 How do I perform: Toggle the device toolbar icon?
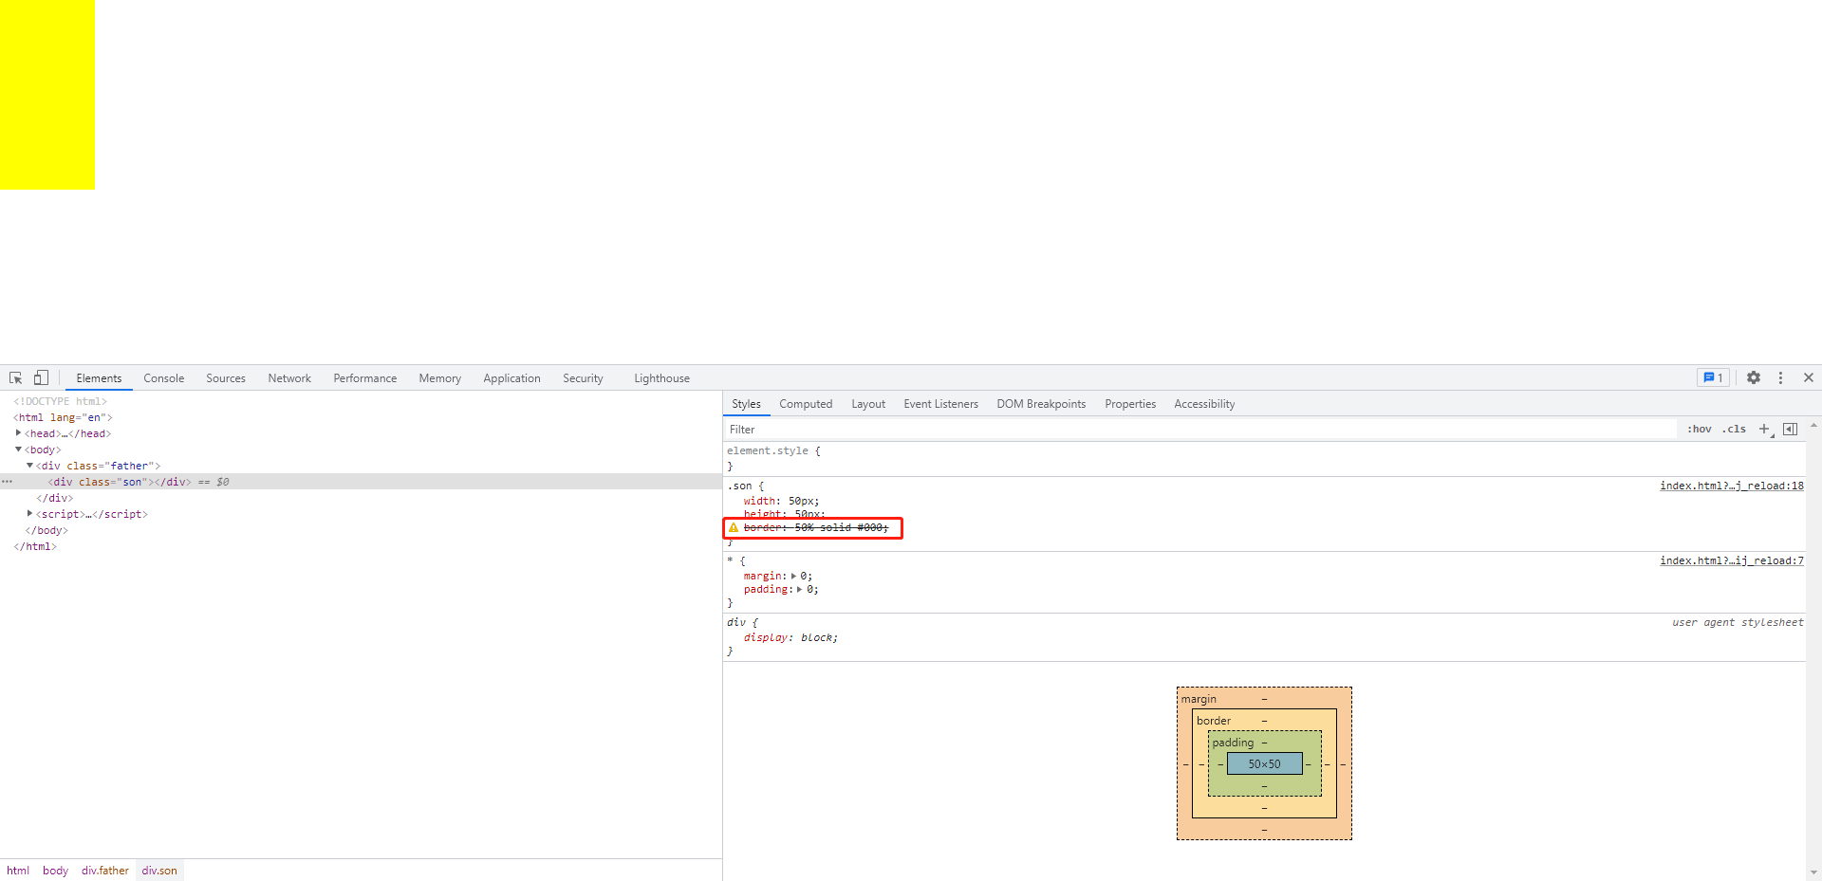[x=41, y=377]
